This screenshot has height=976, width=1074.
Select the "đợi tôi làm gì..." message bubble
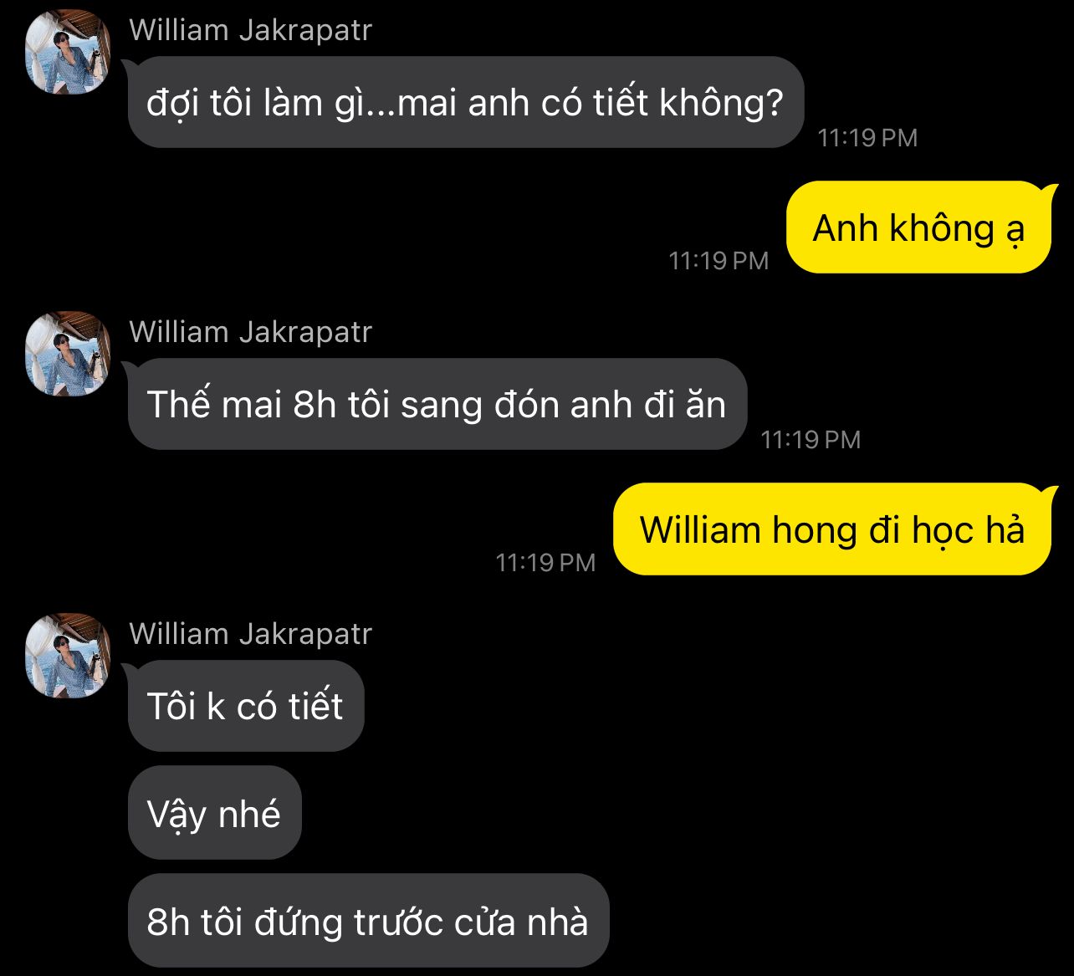[x=466, y=102]
